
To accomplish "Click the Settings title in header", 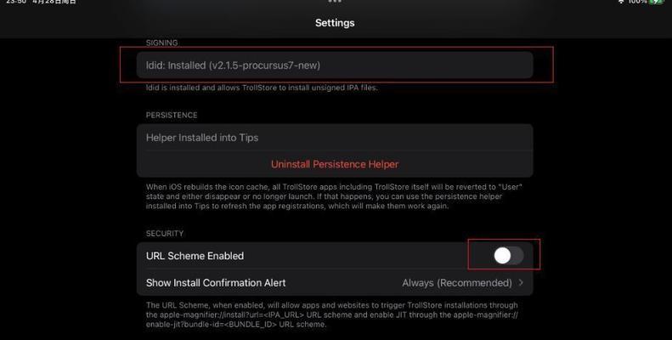I will click(x=335, y=23).
